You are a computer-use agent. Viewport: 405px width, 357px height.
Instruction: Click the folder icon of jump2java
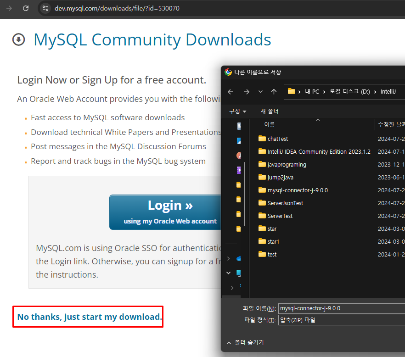[x=262, y=177]
